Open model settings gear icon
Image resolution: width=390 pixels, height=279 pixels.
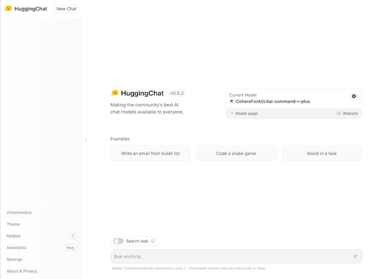(x=354, y=96)
